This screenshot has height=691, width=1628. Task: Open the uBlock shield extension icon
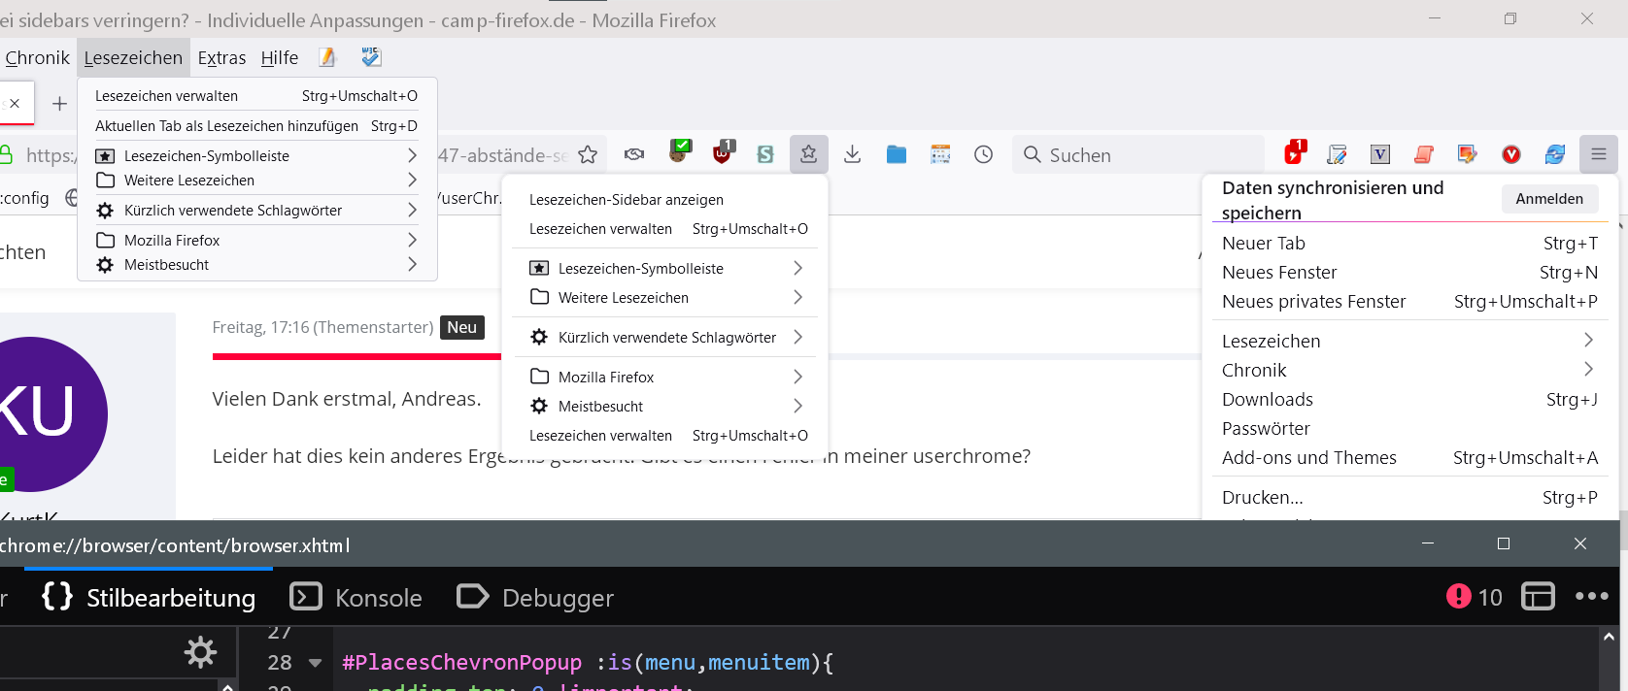[723, 153]
